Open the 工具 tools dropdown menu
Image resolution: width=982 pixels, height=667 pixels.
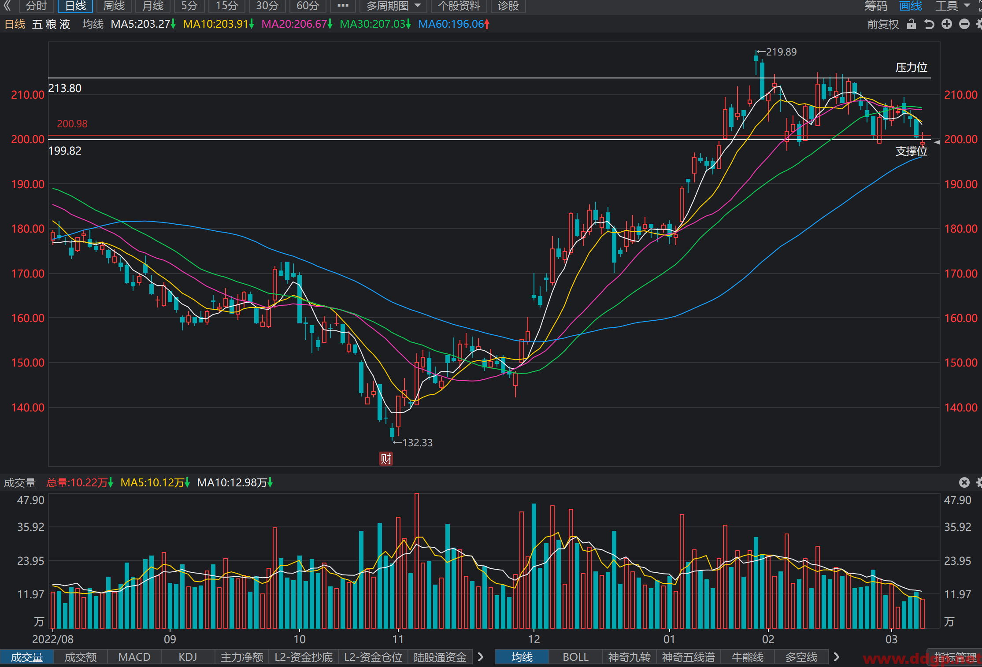[x=952, y=6]
